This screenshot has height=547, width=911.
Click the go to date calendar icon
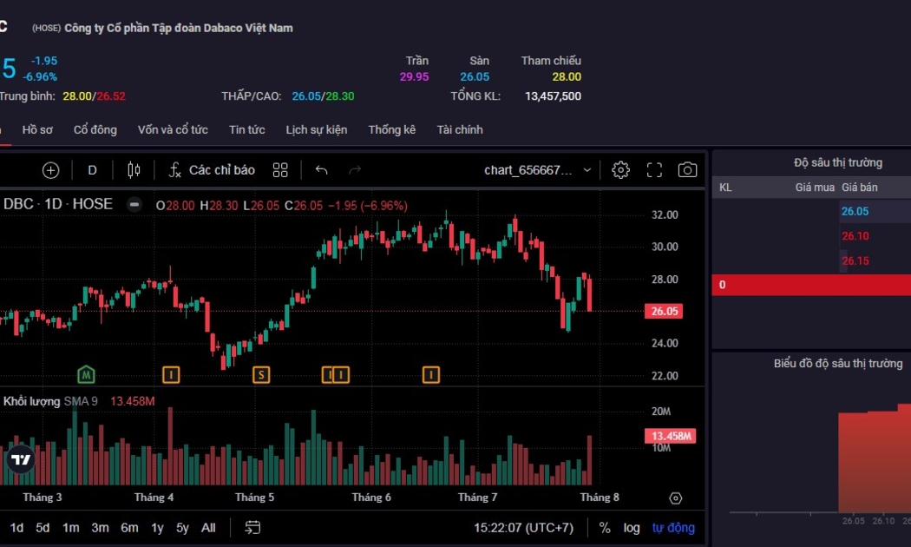tap(252, 527)
